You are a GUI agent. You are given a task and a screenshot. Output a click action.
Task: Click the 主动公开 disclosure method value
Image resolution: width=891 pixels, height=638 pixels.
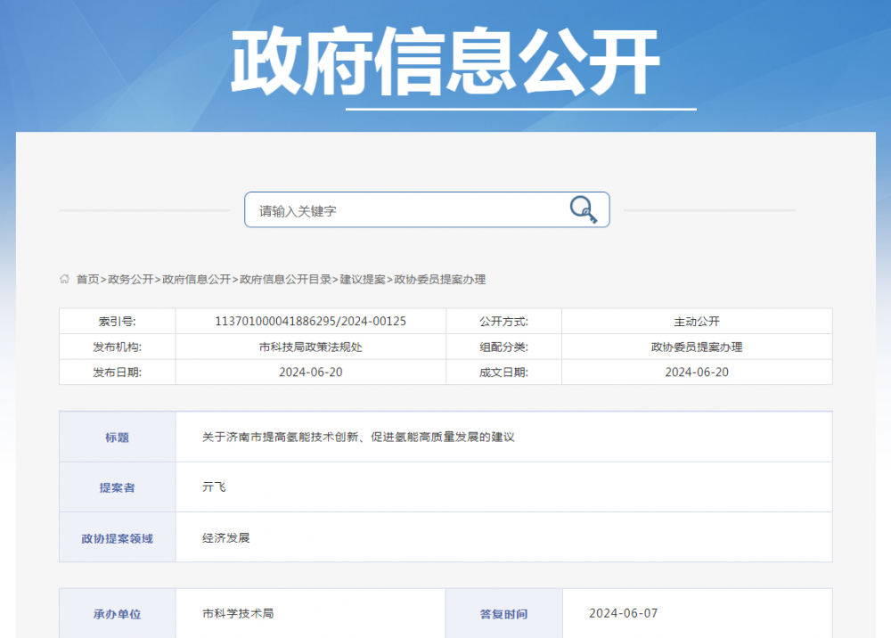point(696,322)
